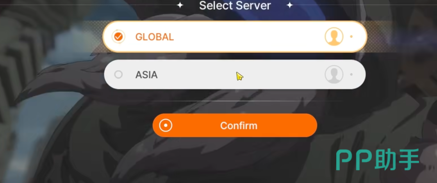Click blank middle of the ASIA server row
The height and width of the screenshot is (183, 437).
pos(235,74)
